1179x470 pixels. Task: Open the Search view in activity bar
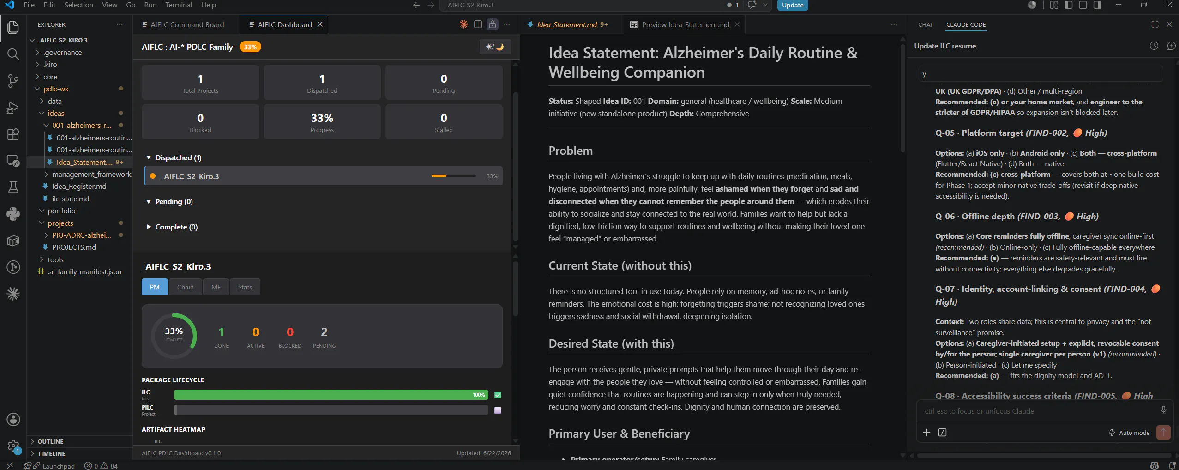13,54
